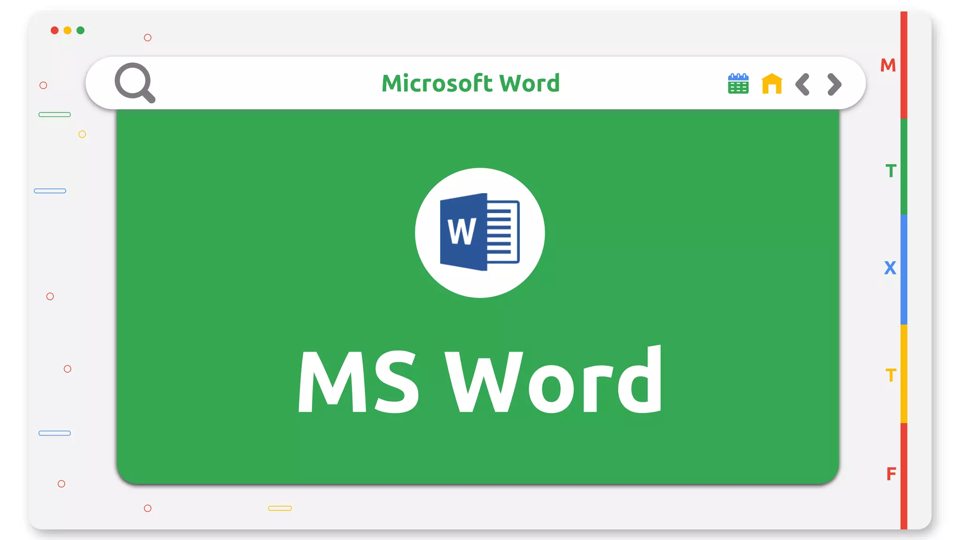Select the green T tab on the sidebar
The height and width of the screenshot is (540, 960).
tap(891, 171)
